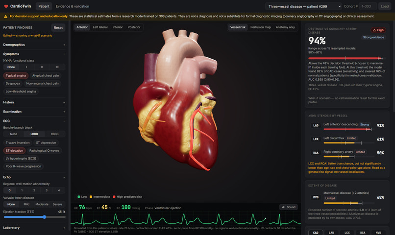
Task: Set NYHA functional class to II
Action: pyautogui.click(x=42, y=67)
